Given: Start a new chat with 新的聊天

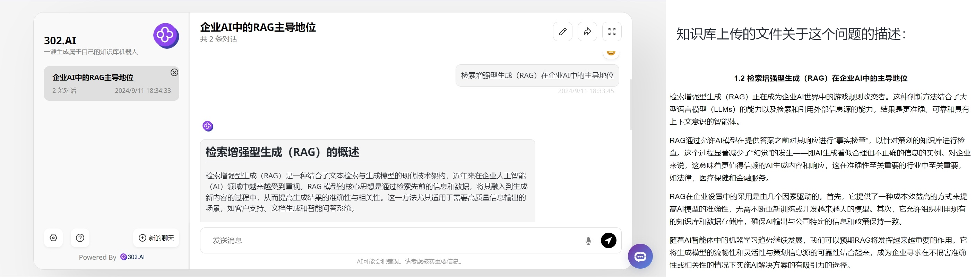Looking at the screenshot, I should (156, 238).
